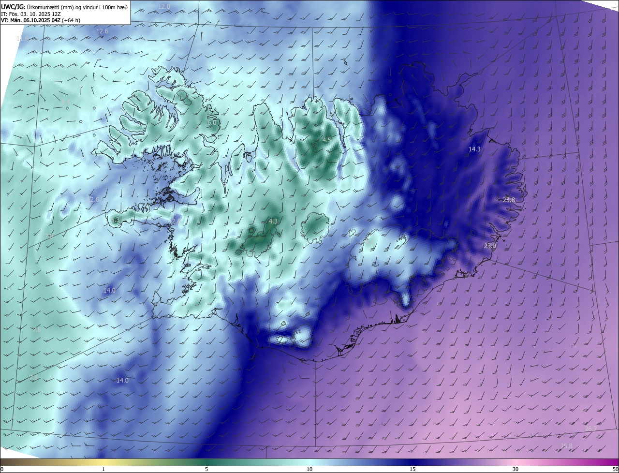Image resolution: width=619 pixels, height=473 pixels.
Task: Select the 6.0 value label
Action: [x=212, y=123]
